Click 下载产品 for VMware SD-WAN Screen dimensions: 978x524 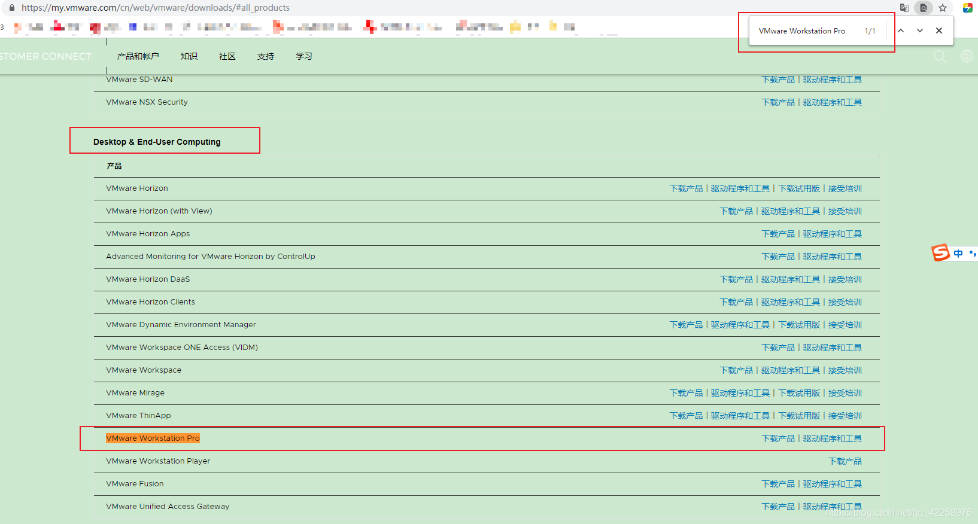point(778,80)
